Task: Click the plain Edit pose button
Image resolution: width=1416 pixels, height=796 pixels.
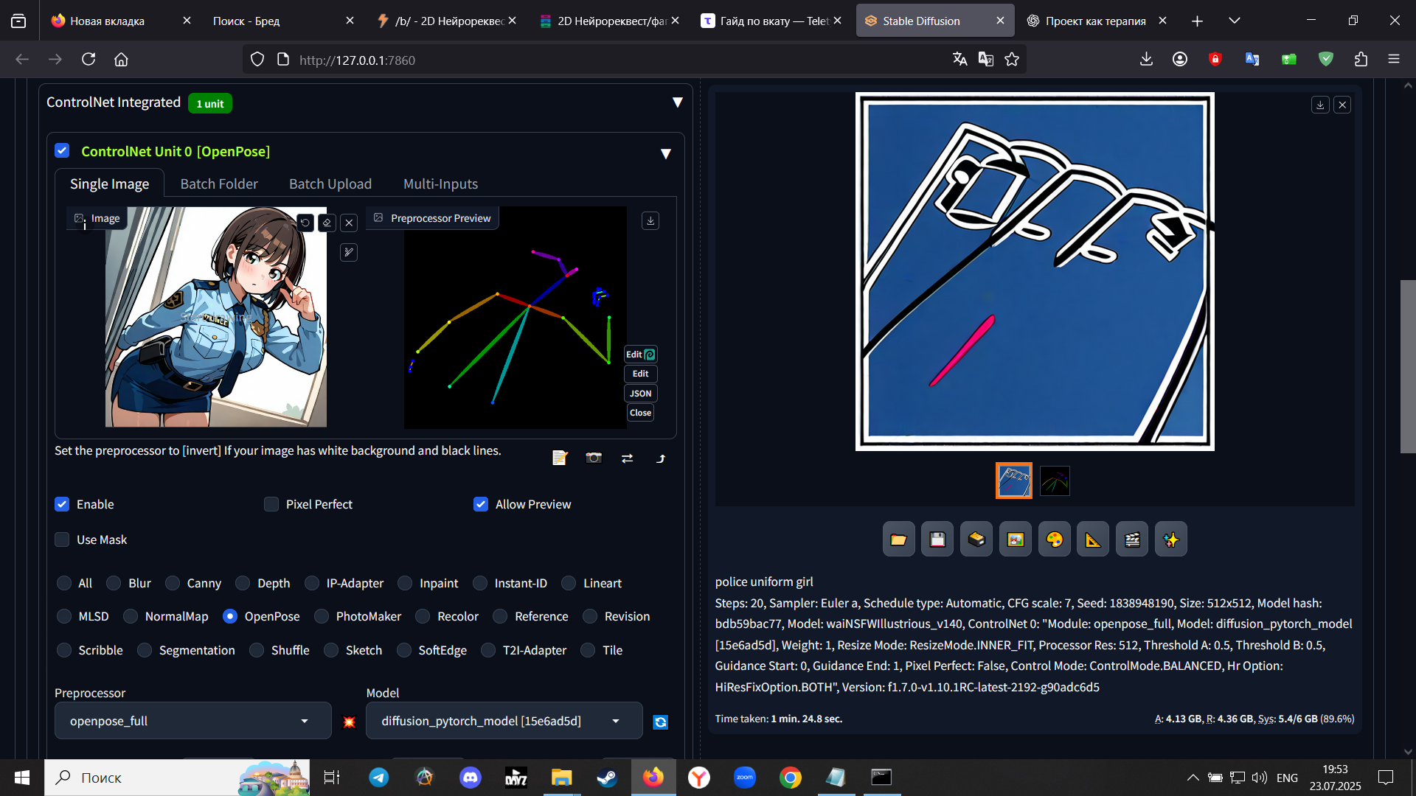Action: click(640, 374)
